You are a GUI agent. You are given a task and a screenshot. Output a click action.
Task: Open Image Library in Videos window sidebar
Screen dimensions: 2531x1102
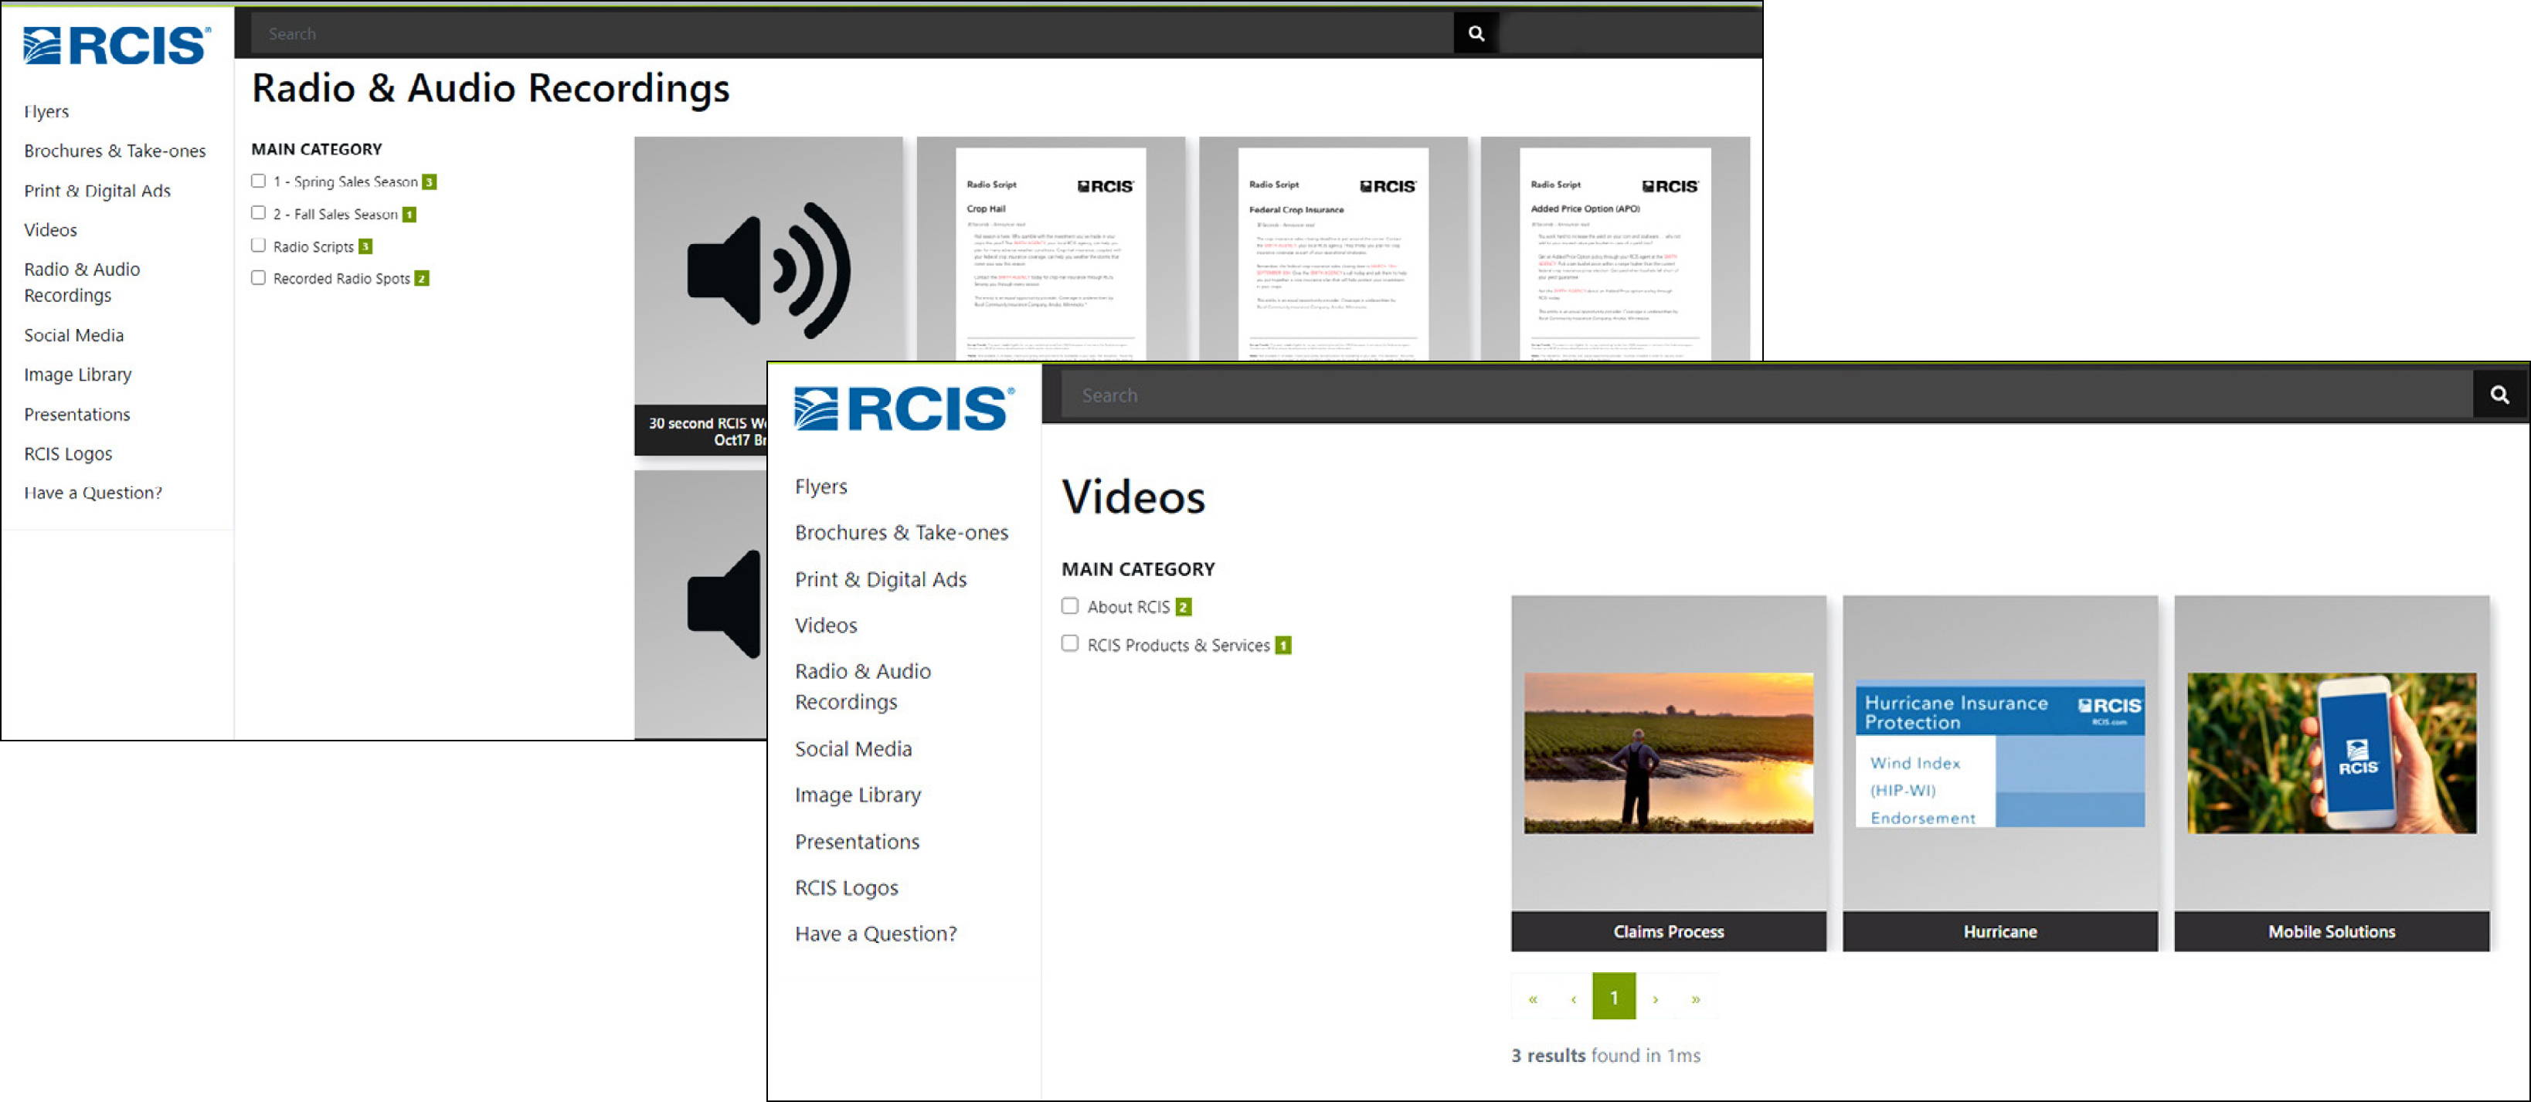pyautogui.click(x=859, y=795)
